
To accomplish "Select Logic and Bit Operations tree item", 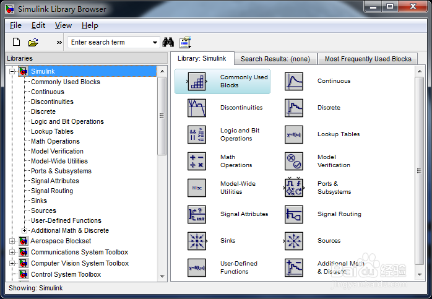I will (67, 121).
